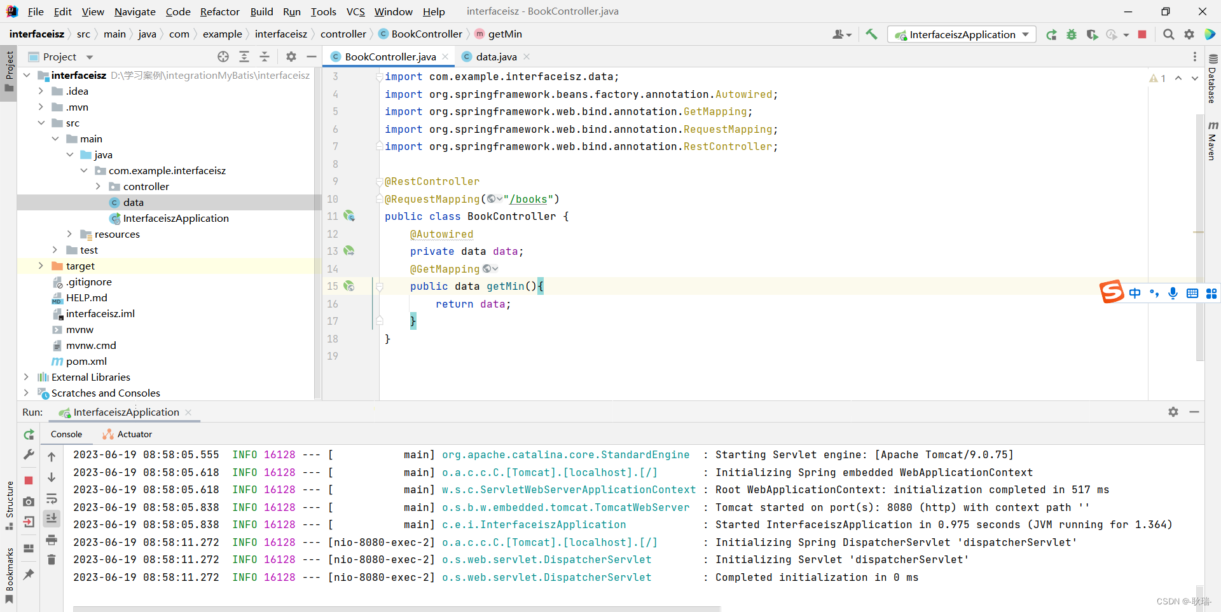Toggle scroll to end in console
Image resolution: width=1221 pixels, height=612 pixels.
click(x=52, y=519)
